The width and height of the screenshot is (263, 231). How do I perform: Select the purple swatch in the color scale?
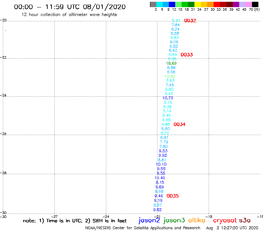coord(236,4)
